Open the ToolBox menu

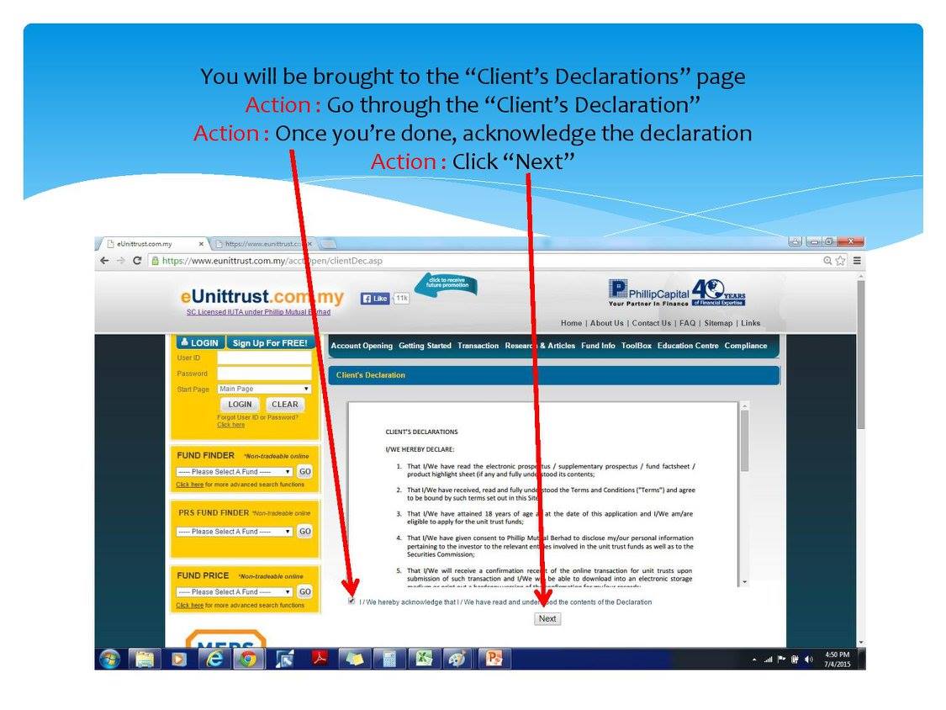pos(637,346)
